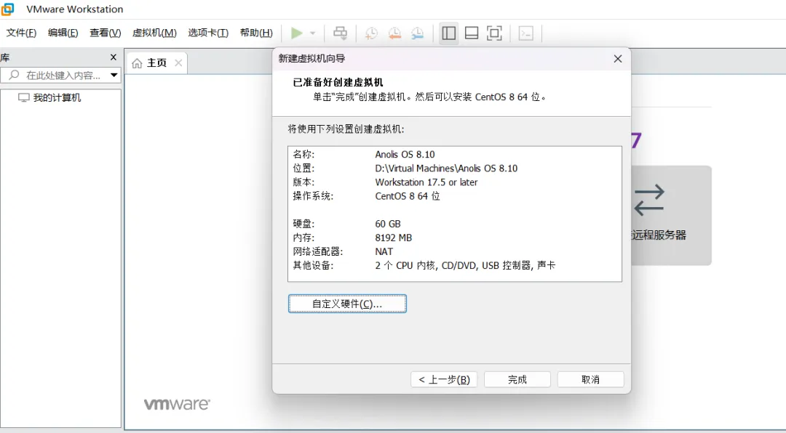Click the search magnifier in library box

pyautogui.click(x=14, y=75)
